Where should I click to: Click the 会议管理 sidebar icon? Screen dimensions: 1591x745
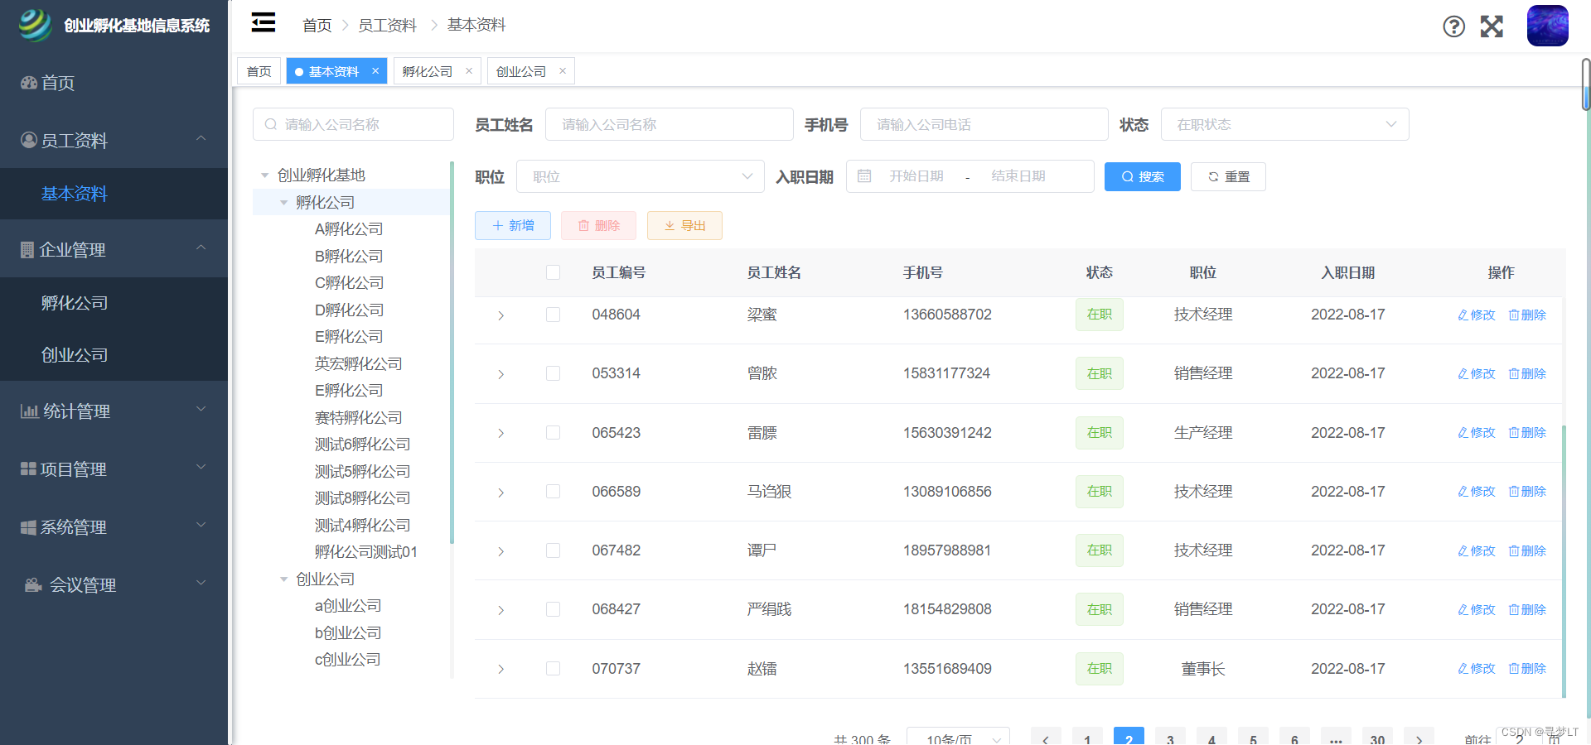point(33,585)
